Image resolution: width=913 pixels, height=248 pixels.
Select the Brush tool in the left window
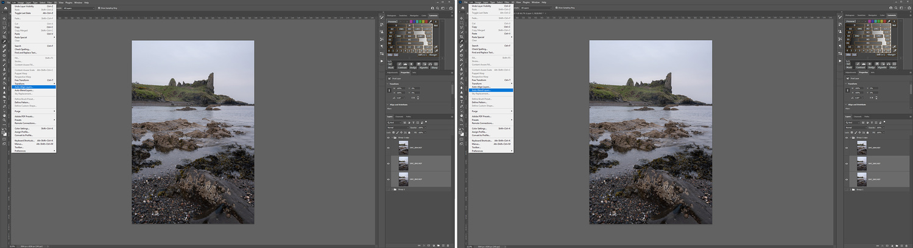click(4, 64)
